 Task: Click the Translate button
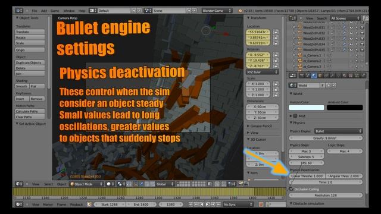pyautogui.click(x=30, y=32)
